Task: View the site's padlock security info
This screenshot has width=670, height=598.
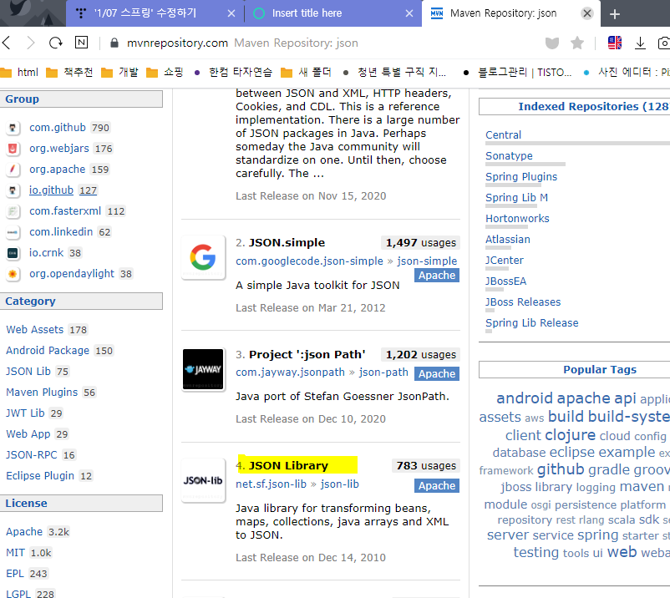Action: (x=114, y=43)
